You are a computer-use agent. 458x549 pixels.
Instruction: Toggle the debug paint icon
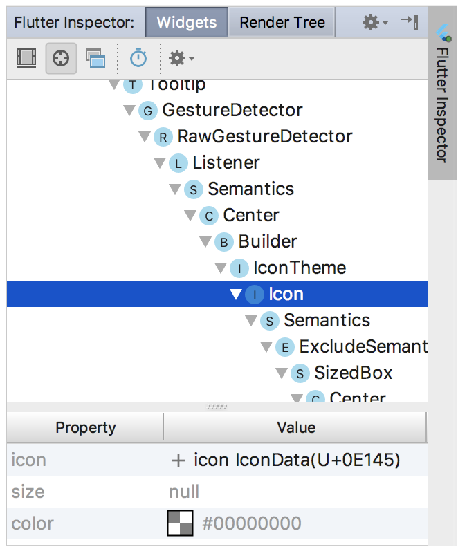(x=26, y=58)
